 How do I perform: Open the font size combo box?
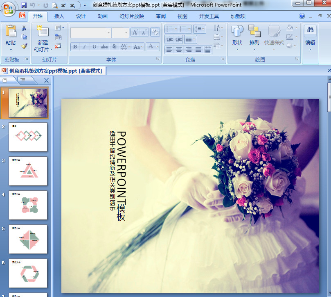pos(120,32)
